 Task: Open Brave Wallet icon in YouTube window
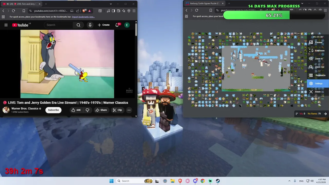pyautogui.click(x=118, y=11)
